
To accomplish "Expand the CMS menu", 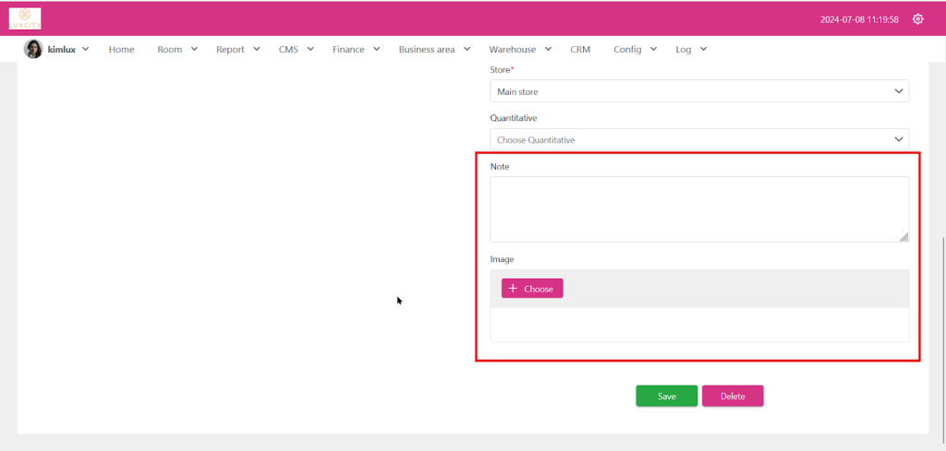I will 296,50.
